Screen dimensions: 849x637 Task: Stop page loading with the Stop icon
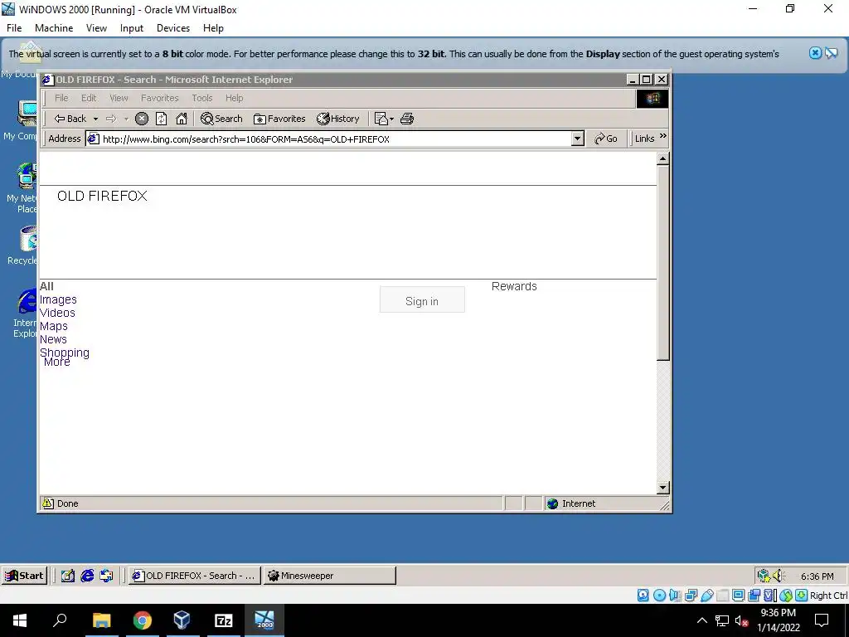pos(142,119)
